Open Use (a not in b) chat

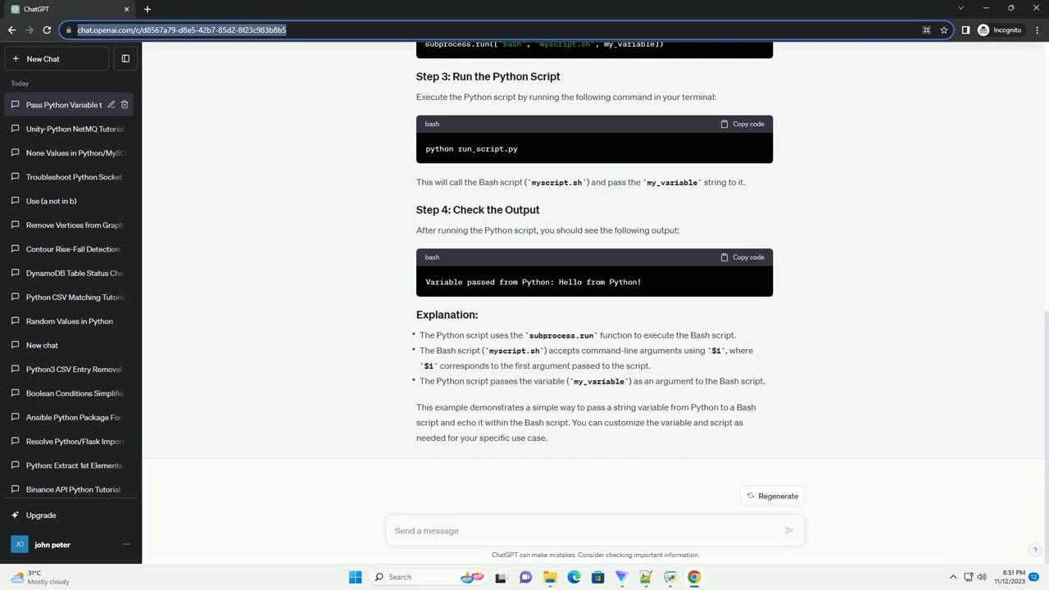coord(69,201)
